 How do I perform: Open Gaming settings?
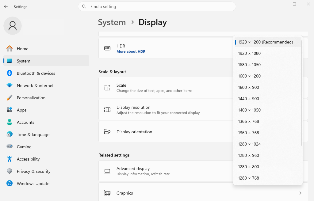pyautogui.click(x=46, y=146)
